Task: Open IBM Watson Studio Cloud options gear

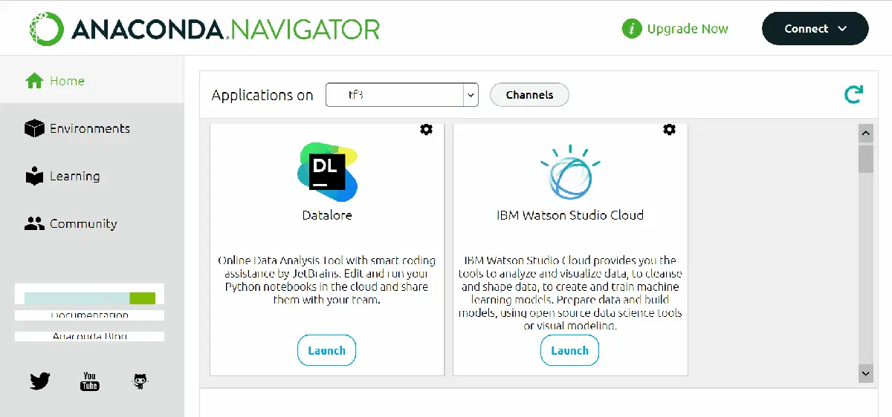Action: coord(669,129)
